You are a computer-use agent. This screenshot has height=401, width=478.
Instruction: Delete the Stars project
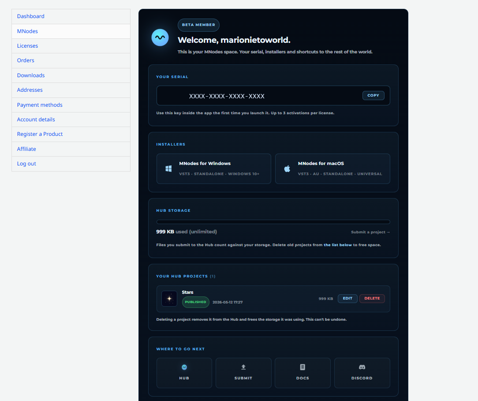point(372,299)
